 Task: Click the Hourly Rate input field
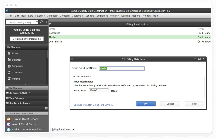99,90
